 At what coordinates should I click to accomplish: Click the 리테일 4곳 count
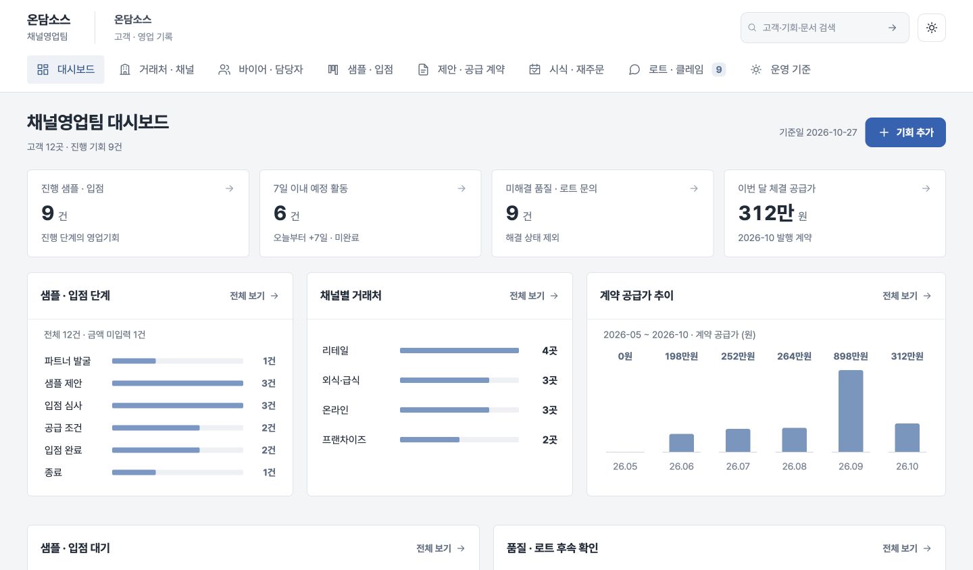(x=550, y=351)
